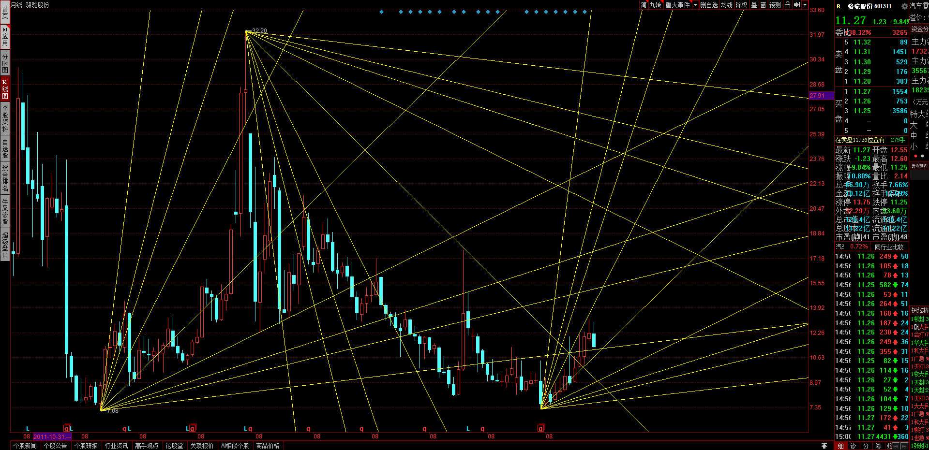Click the scroll-to-top arrow icon at bottom
The height and width of the screenshot is (450, 929).
[824, 445]
